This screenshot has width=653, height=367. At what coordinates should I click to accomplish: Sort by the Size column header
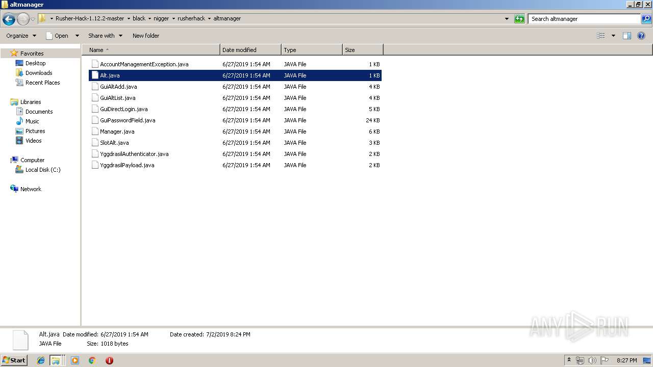pos(363,50)
